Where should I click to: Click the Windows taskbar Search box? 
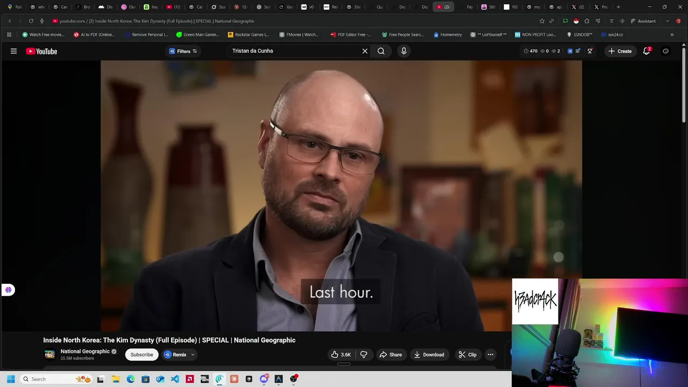pyautogui.click(x=56, y=379)
